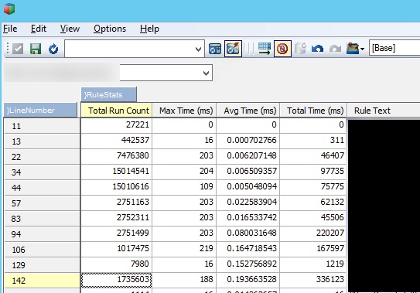Click Total Time cell 220207
This screenshot has height=293, width=420.
pos(312,233)
